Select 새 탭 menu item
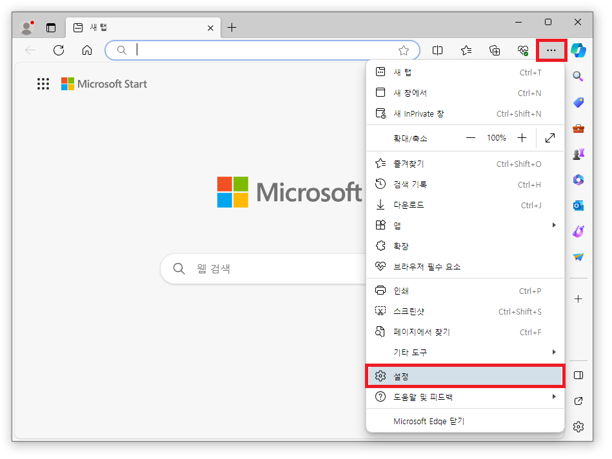 point(465,72)
